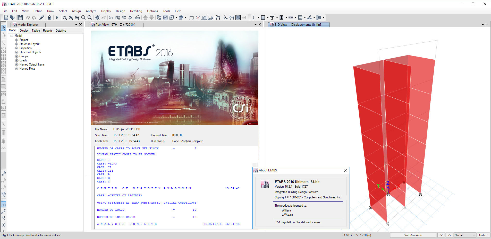Click the 'clr' clear selection icon
The width and height of the screenshot is (491, 239).
4,188
